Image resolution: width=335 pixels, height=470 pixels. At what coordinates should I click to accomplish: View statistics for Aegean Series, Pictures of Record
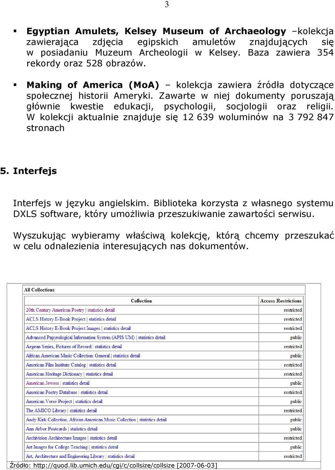[103, 347]
